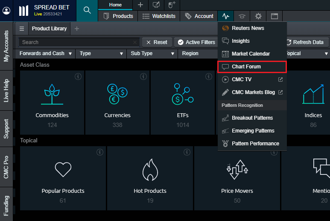330x221 pixels.
Task: Toggle the Active Filters button
Action: (x=196, y=42)
